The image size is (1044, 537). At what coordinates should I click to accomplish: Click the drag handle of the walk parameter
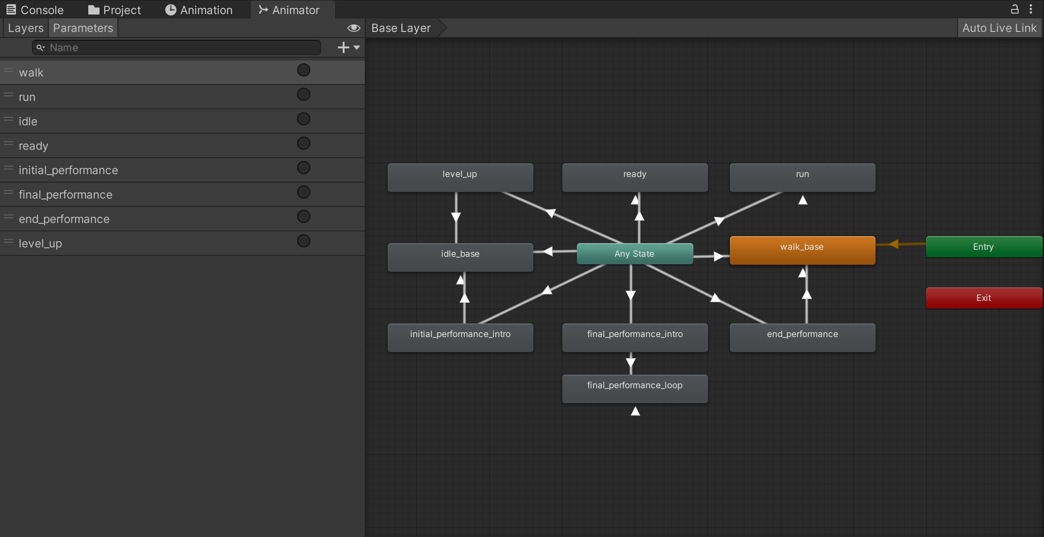click(x=8, y=70)
